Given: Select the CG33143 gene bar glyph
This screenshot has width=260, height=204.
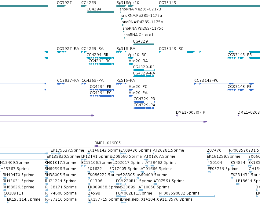Looking at the screenshot, I should click(209, 6).
